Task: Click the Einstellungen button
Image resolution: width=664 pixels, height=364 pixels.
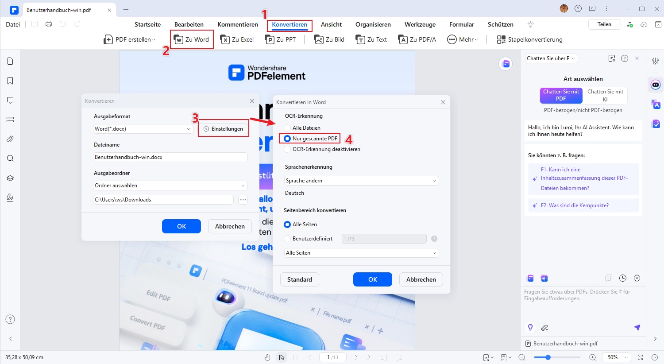Action: (x=224, y=129)
